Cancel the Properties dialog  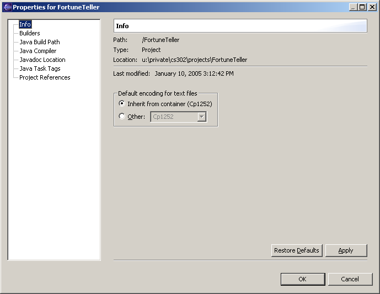pos(350,279)
